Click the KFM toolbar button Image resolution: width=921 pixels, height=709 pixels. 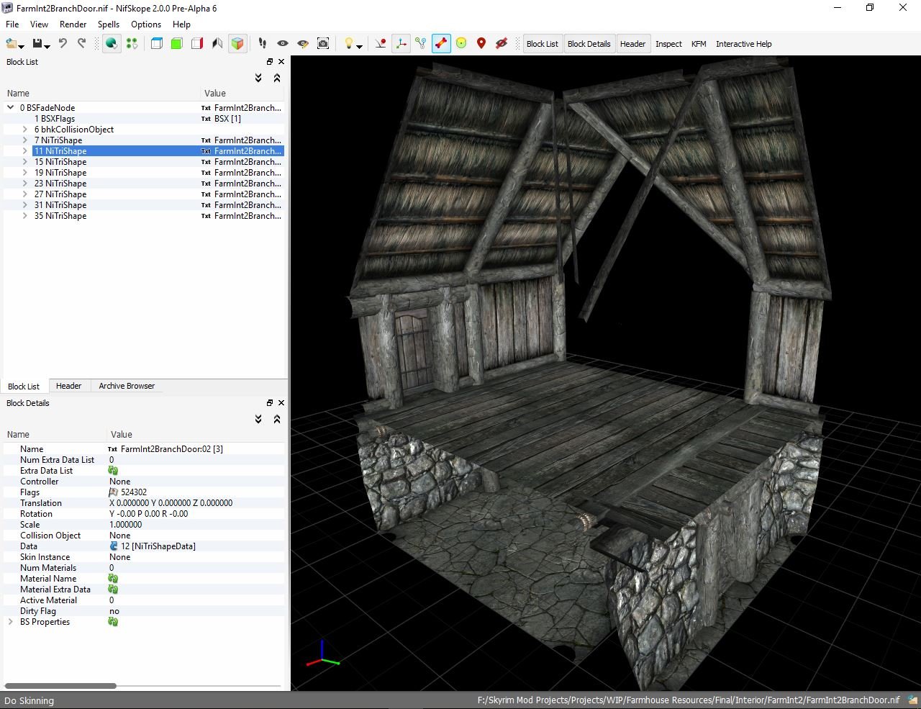click(699, 44)
